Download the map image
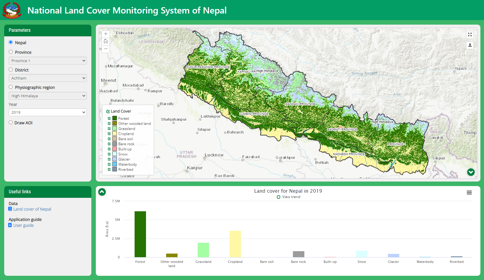 [470, 45]
